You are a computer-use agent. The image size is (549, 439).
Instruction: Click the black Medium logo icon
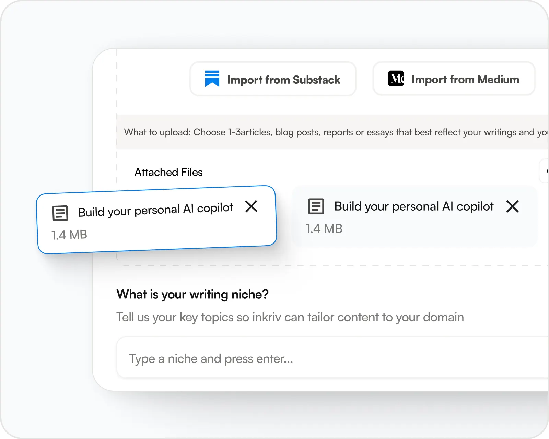tap(396, 79)
